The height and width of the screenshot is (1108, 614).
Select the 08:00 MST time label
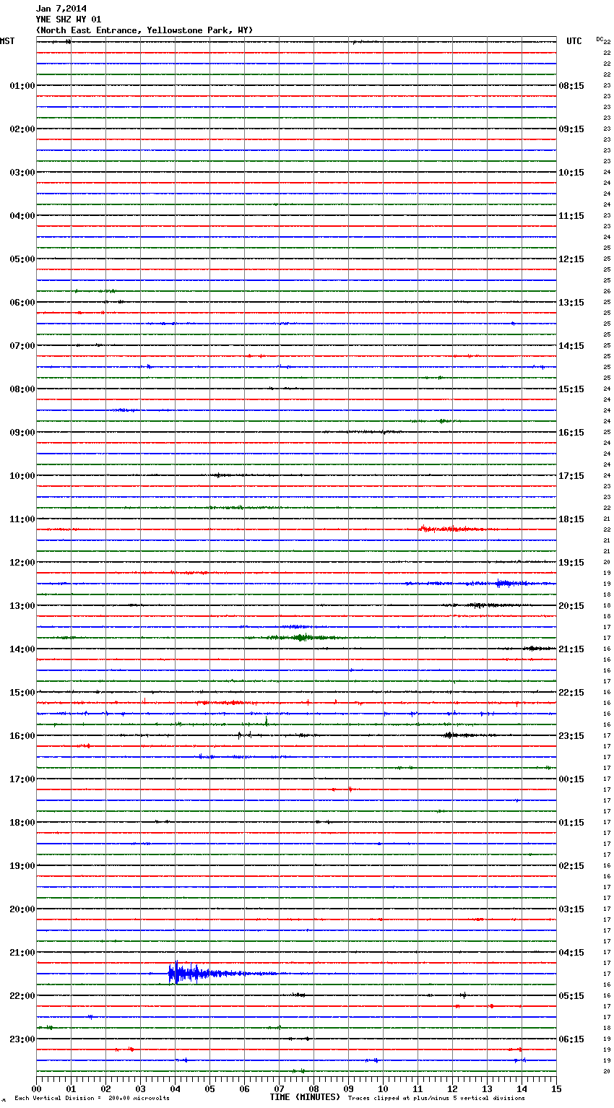pyautogui.click(x=22, y=389)
